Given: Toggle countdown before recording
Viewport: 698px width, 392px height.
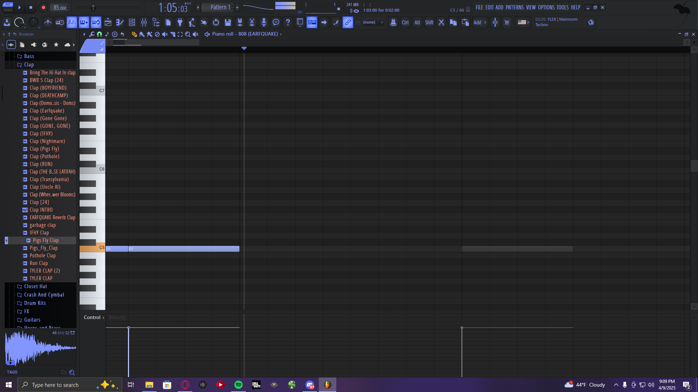Looking at the screenshot, I should 72,23.
